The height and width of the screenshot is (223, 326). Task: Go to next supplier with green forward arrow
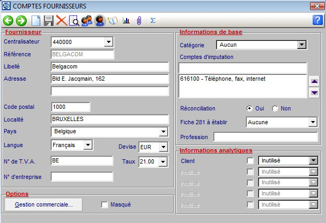pyautogui.click(x=21, y=21)
